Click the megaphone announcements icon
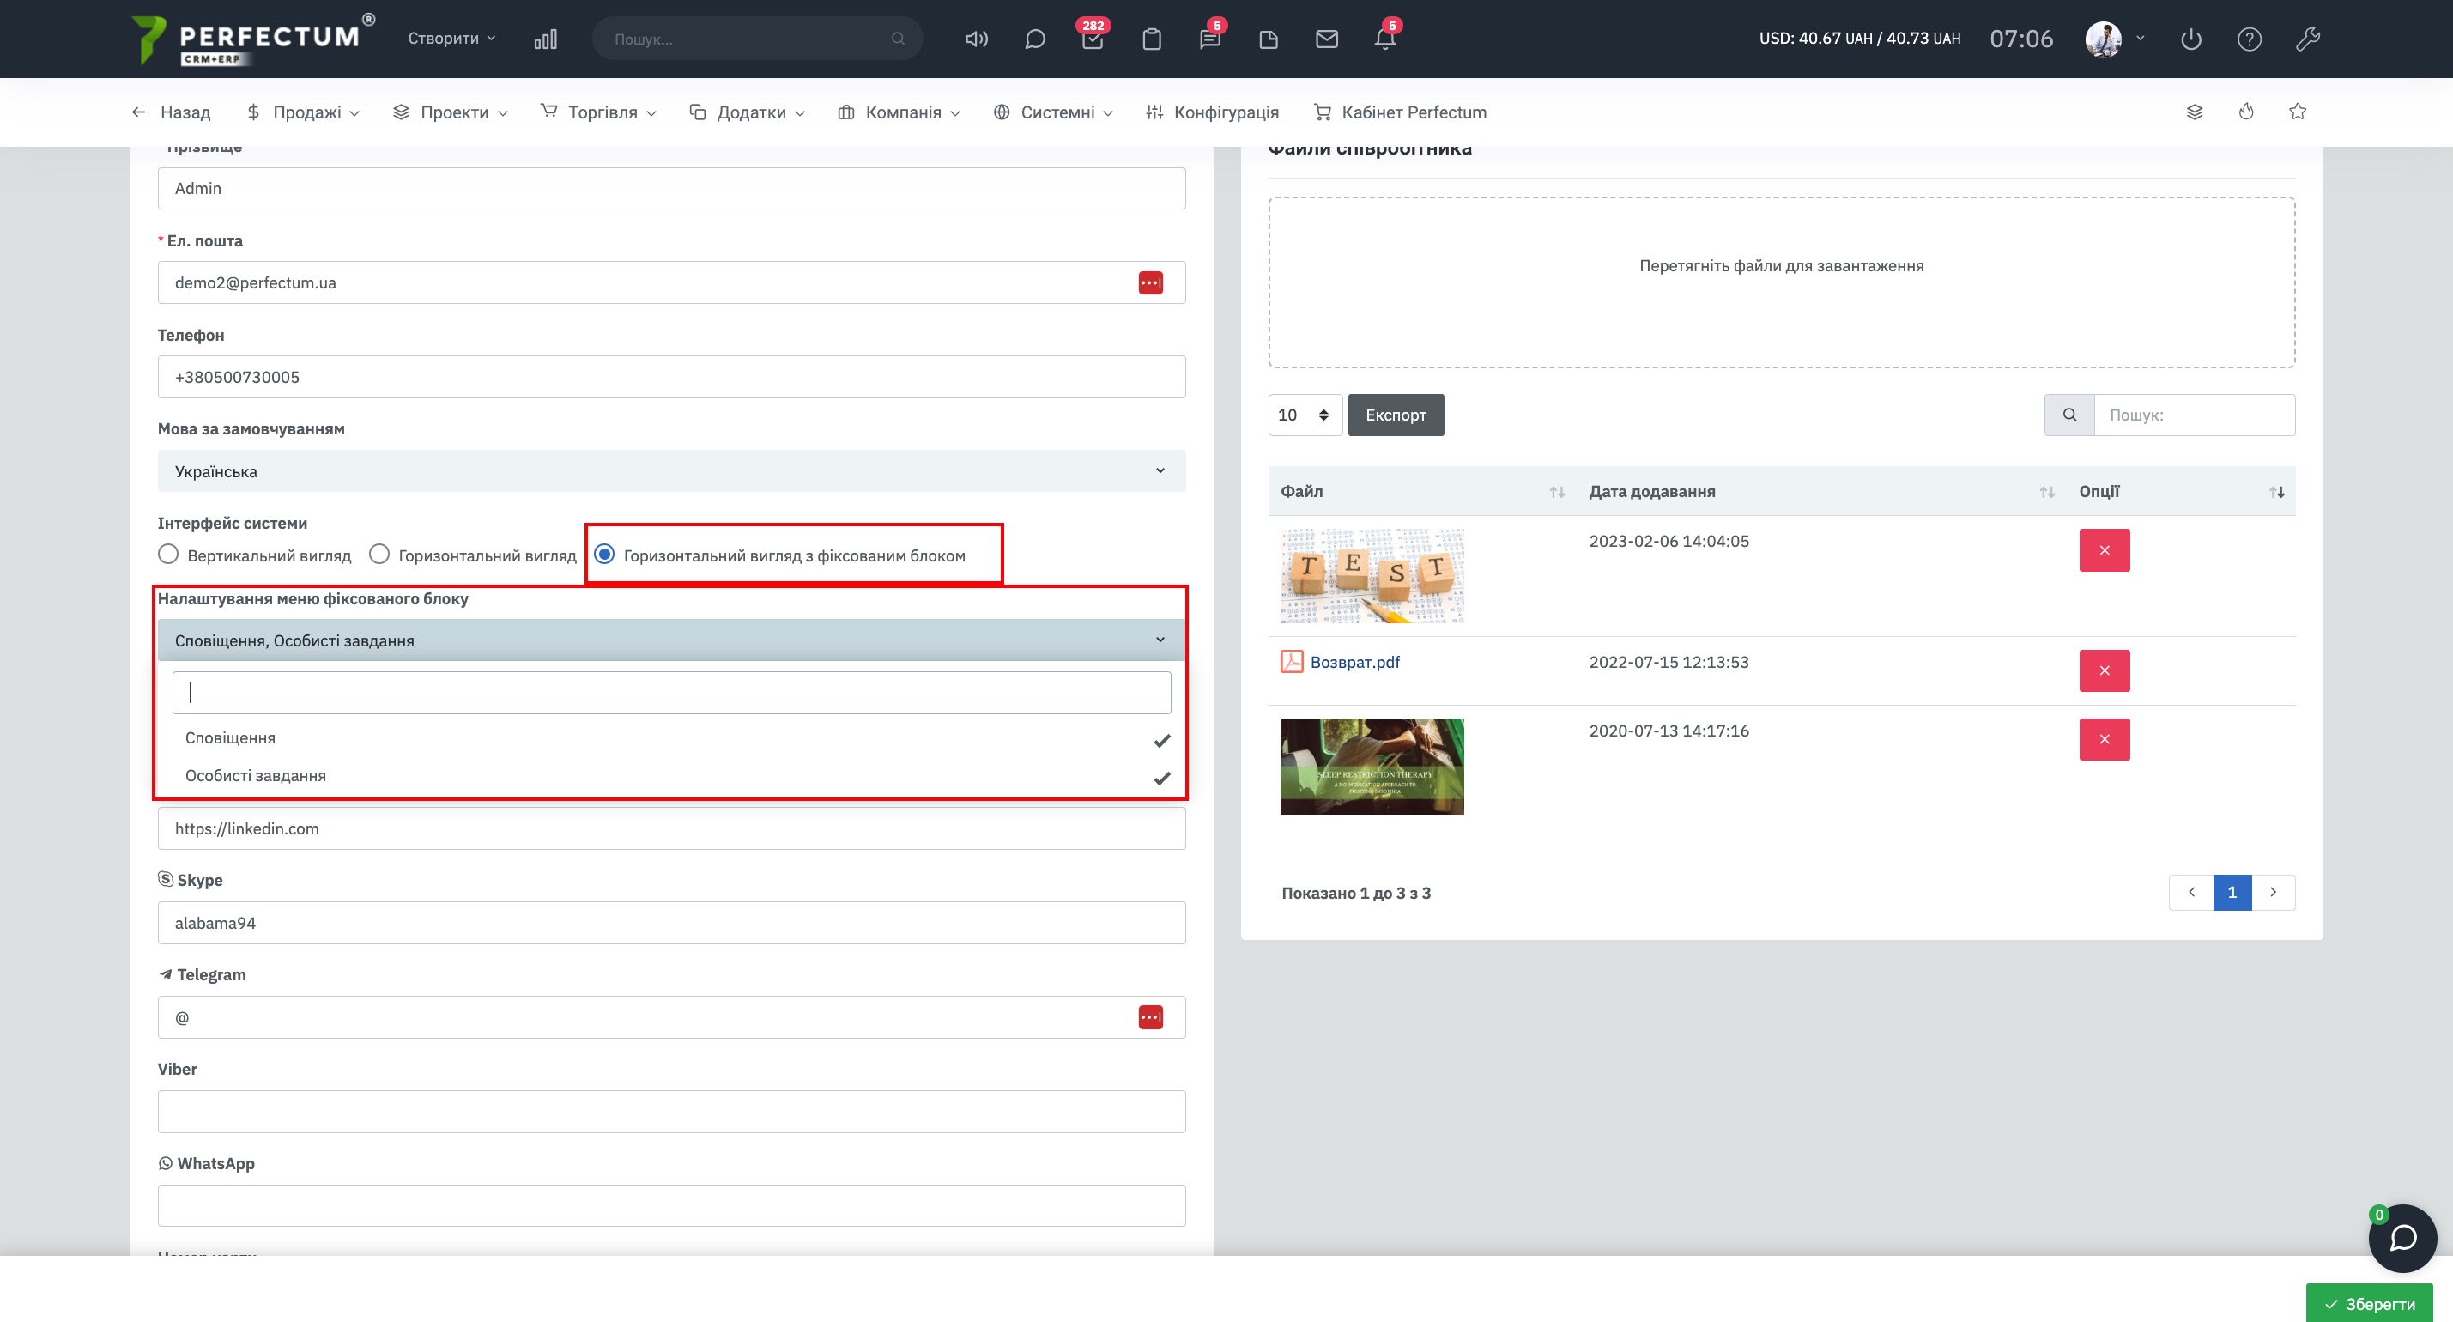 click(x=976, y=39)
